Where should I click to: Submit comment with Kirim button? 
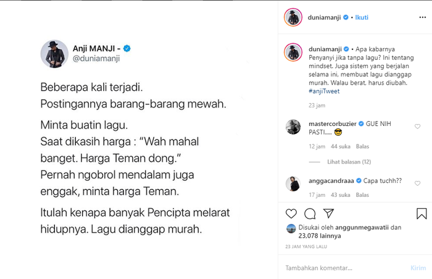click(418, 268)
